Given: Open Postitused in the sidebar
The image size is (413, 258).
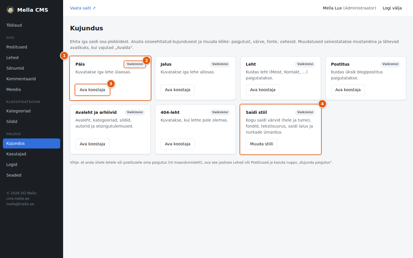Looking at the screenshot, I should (32, 47).
